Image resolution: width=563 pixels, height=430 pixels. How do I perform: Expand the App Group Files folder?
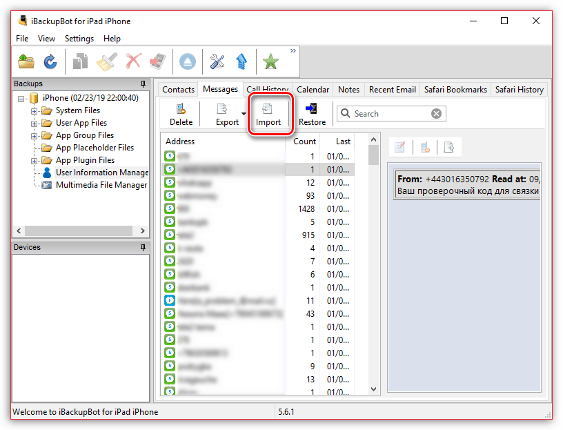(x=34, y=136)
